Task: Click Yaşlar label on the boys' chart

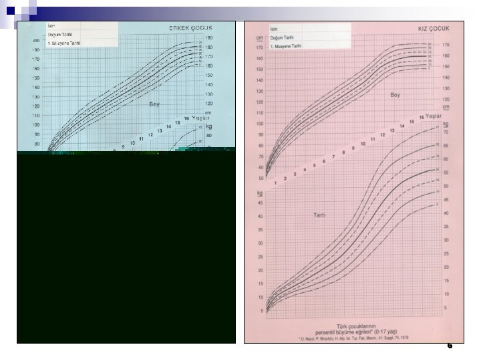Action: 200,118
